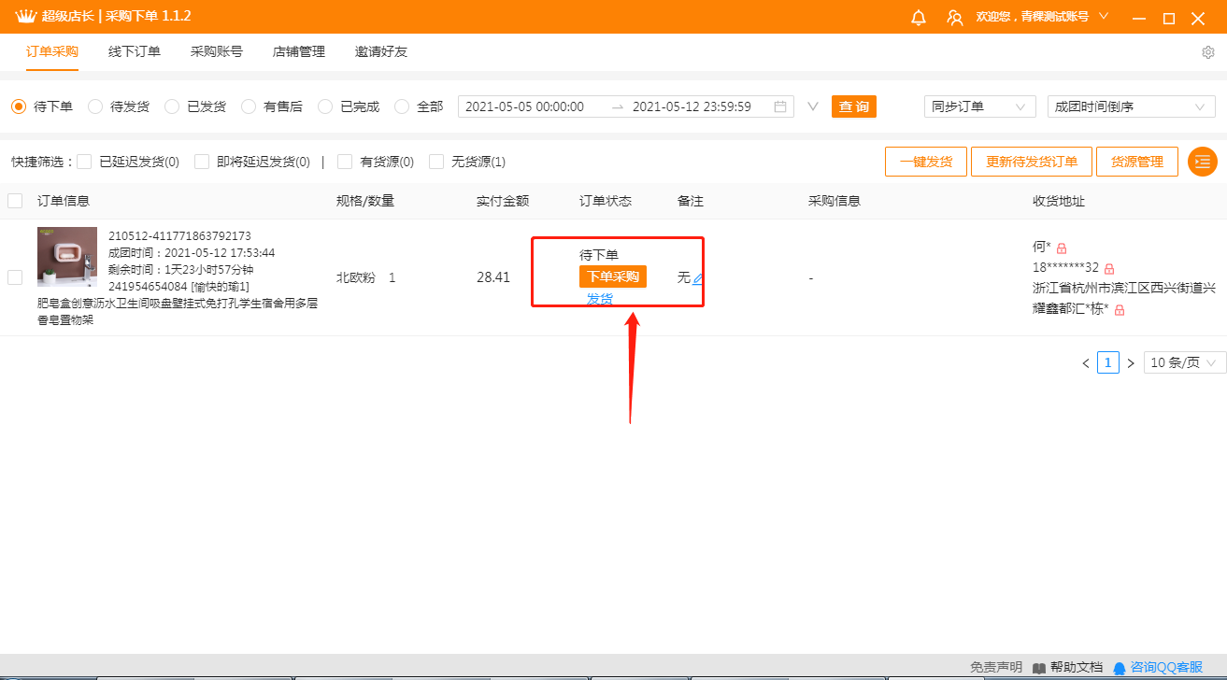Select the 待发货 radio button

click(95, 106)
